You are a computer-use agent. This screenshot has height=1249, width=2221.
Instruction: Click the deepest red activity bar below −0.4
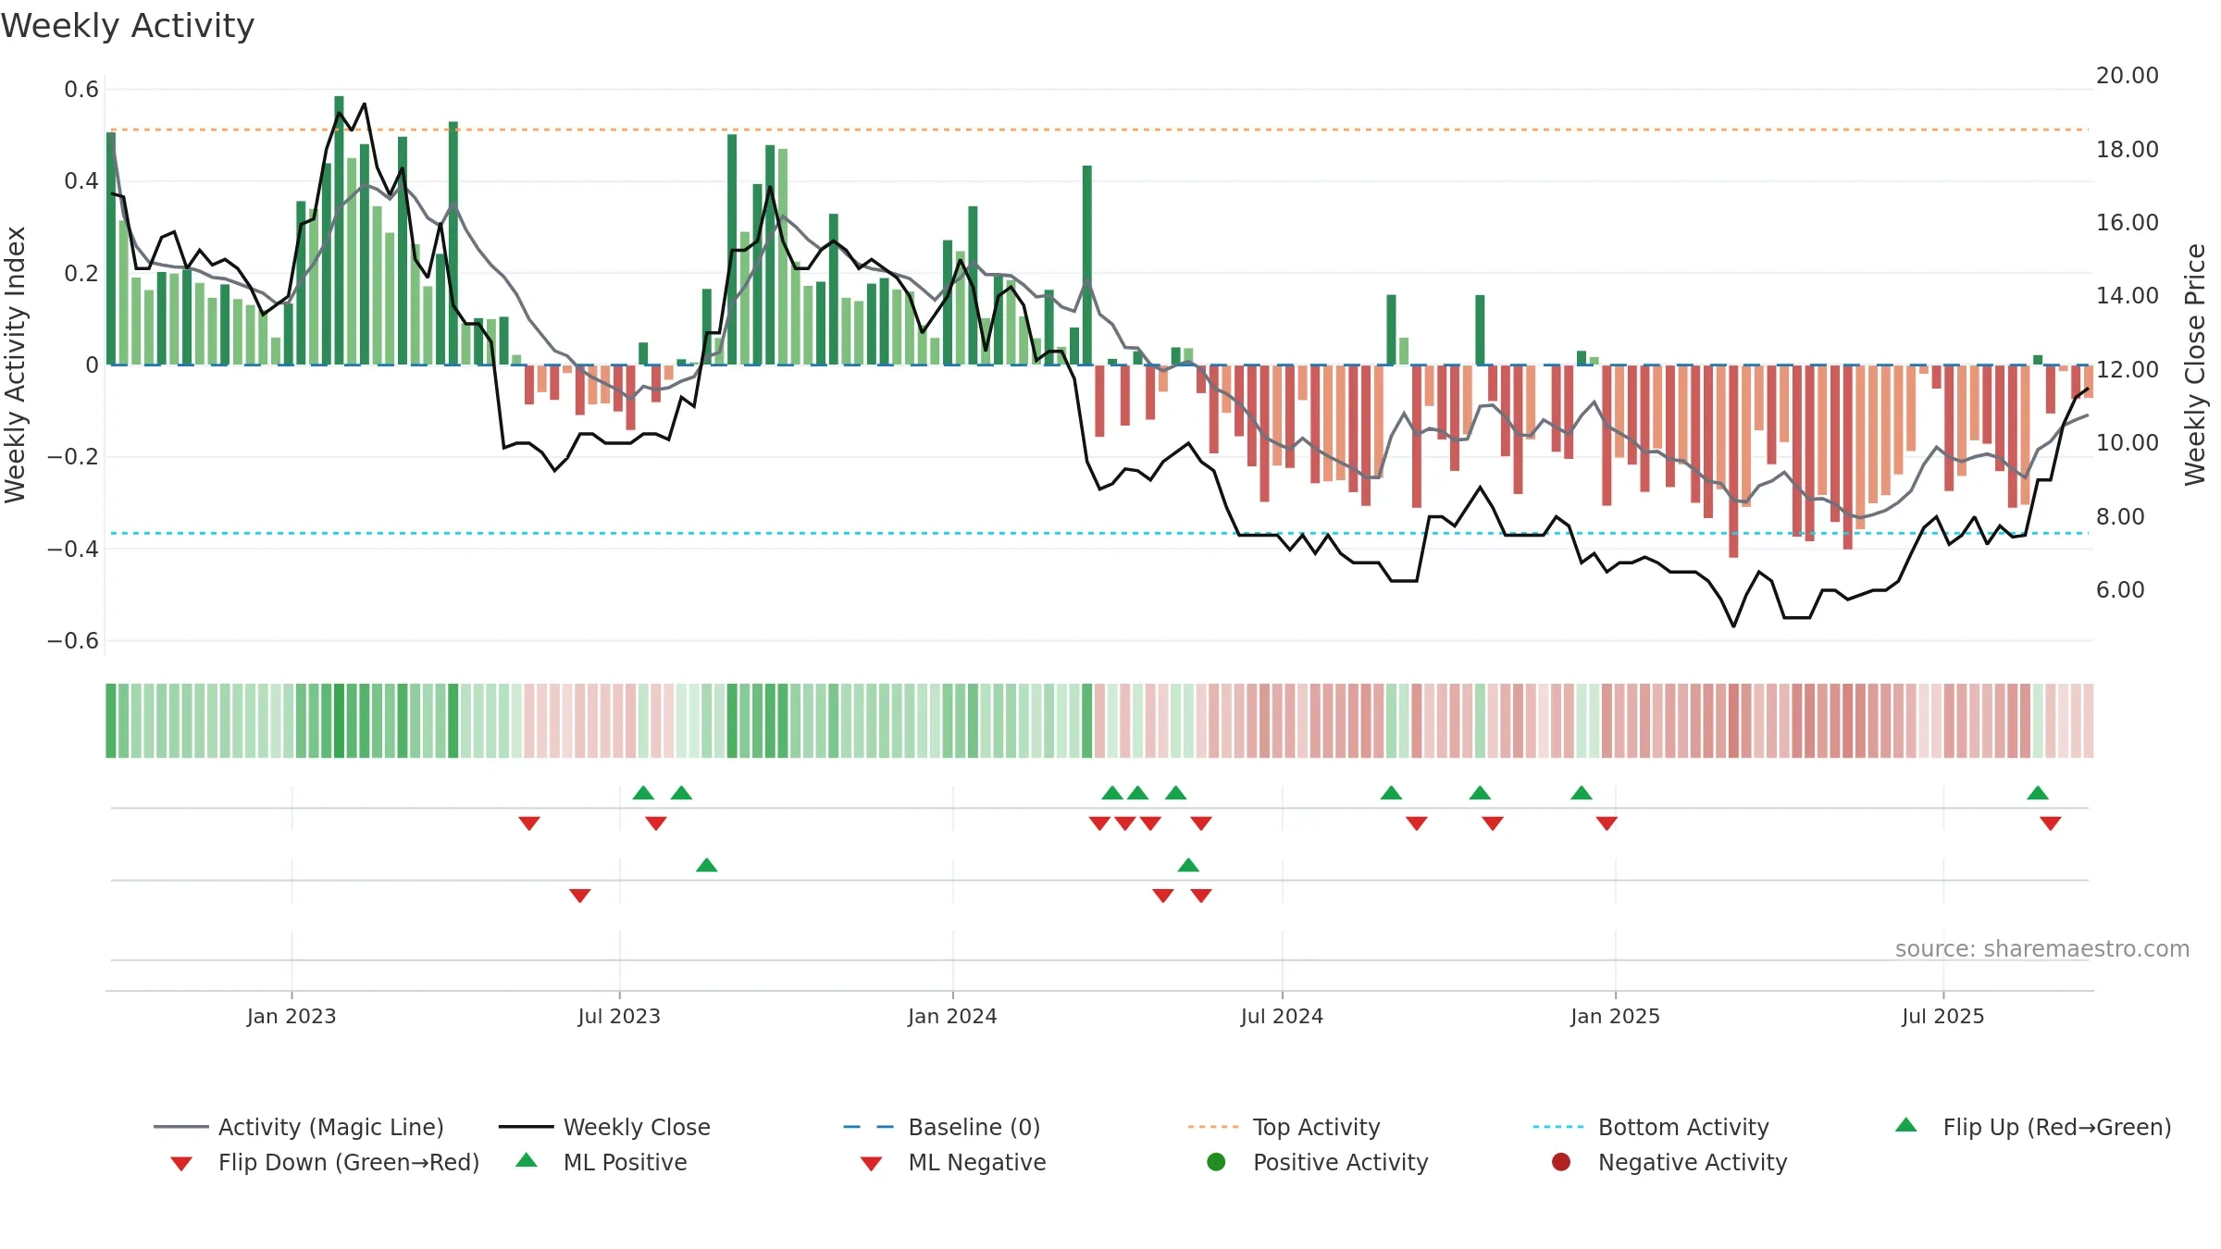pos(1733,461)
